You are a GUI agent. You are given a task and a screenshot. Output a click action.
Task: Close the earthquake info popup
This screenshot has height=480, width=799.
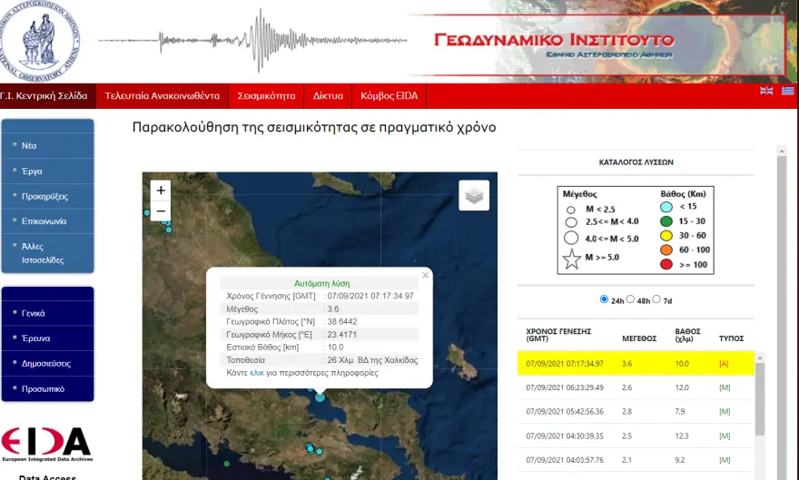425,275
